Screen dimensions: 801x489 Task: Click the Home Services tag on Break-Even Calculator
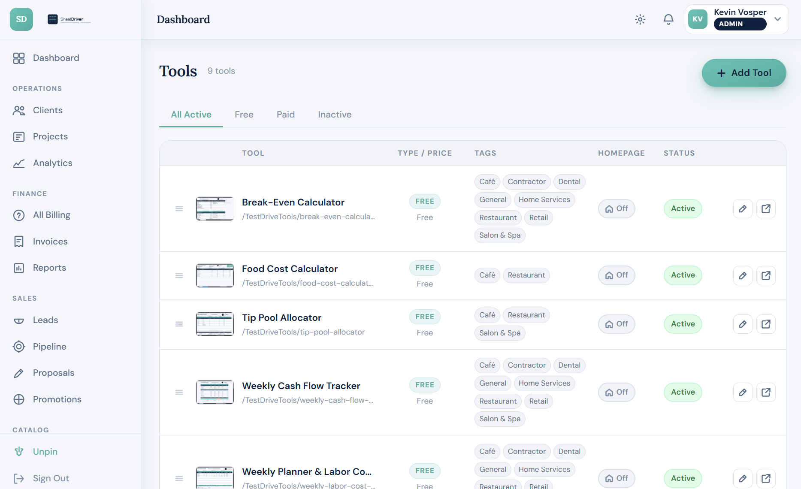[x=544, y=200]
